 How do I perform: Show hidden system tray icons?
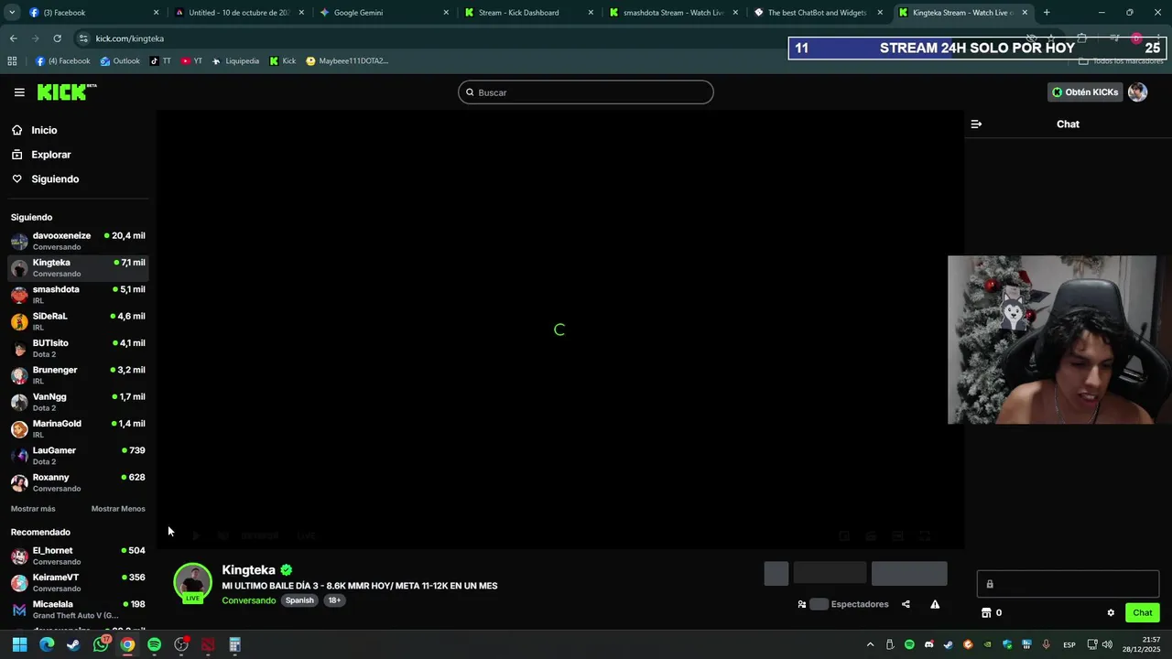[x=870, y=645]
